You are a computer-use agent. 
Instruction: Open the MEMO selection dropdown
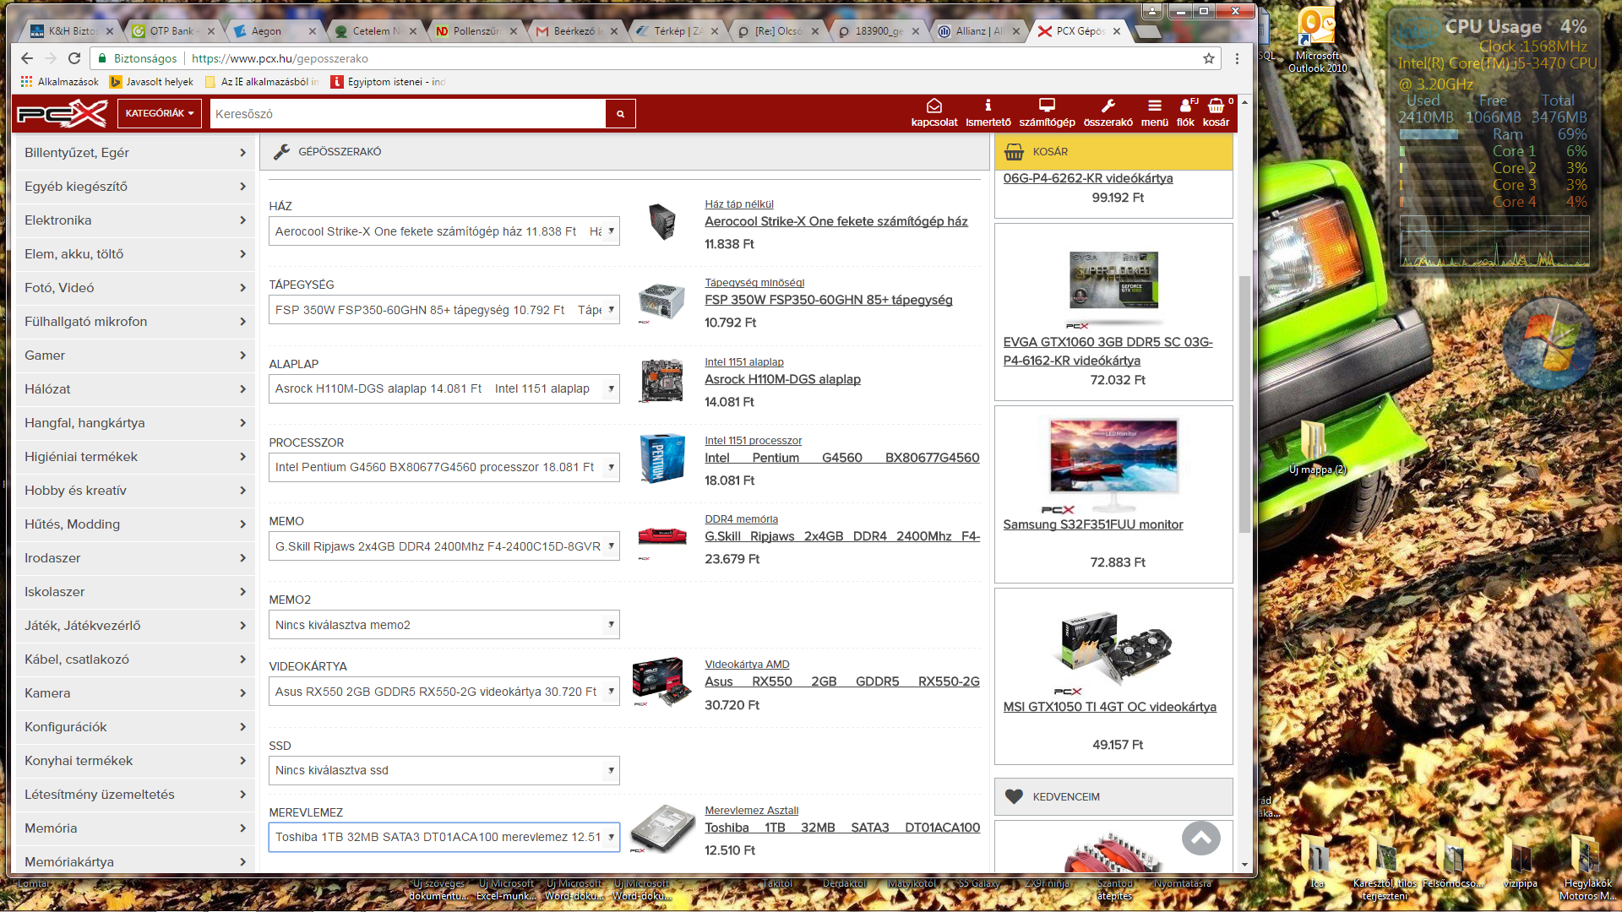(x=444, y=546)
